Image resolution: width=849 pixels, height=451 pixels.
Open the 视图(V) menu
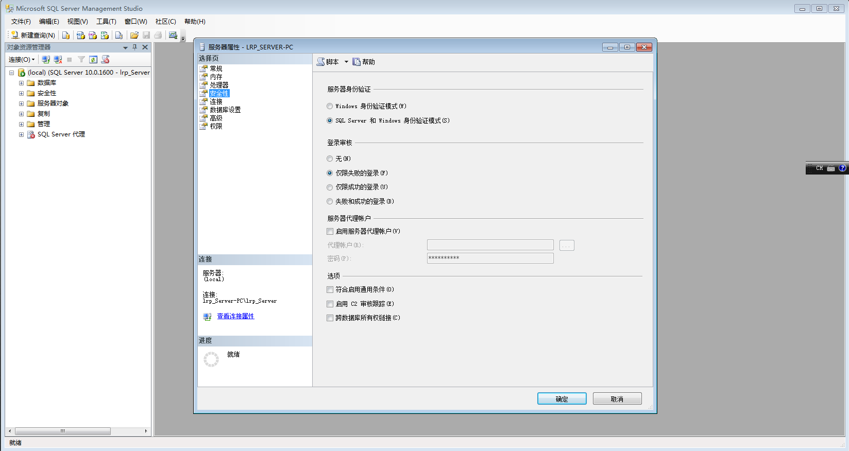click(77, 22)
